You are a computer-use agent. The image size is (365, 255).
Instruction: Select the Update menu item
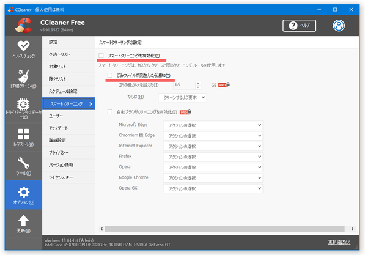[68, 128]
